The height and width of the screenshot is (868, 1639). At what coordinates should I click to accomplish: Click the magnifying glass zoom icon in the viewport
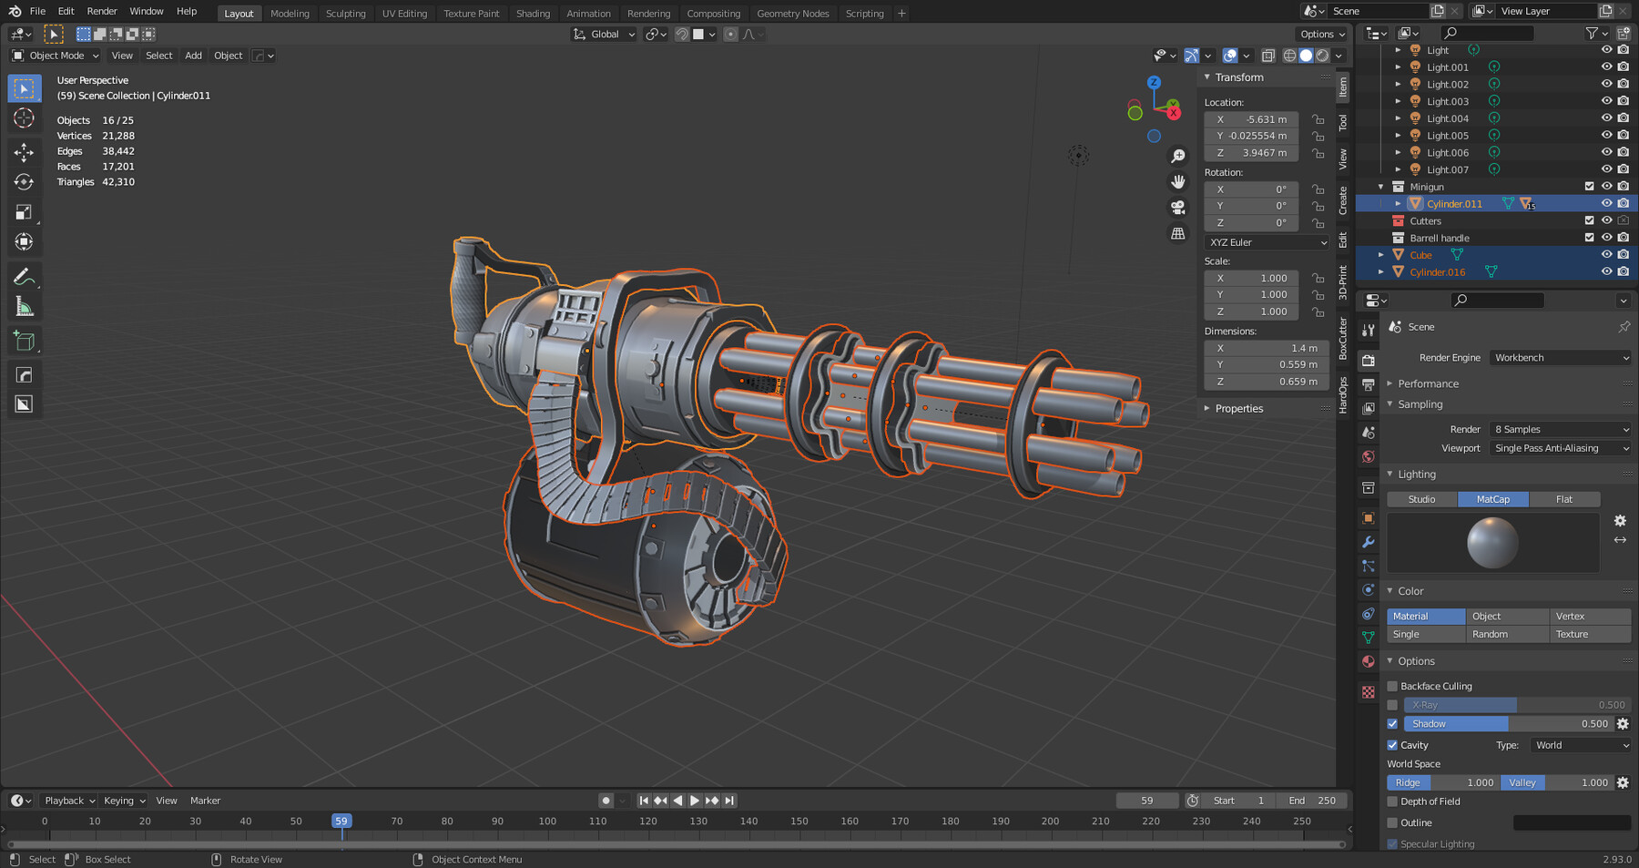[1177, 155]
